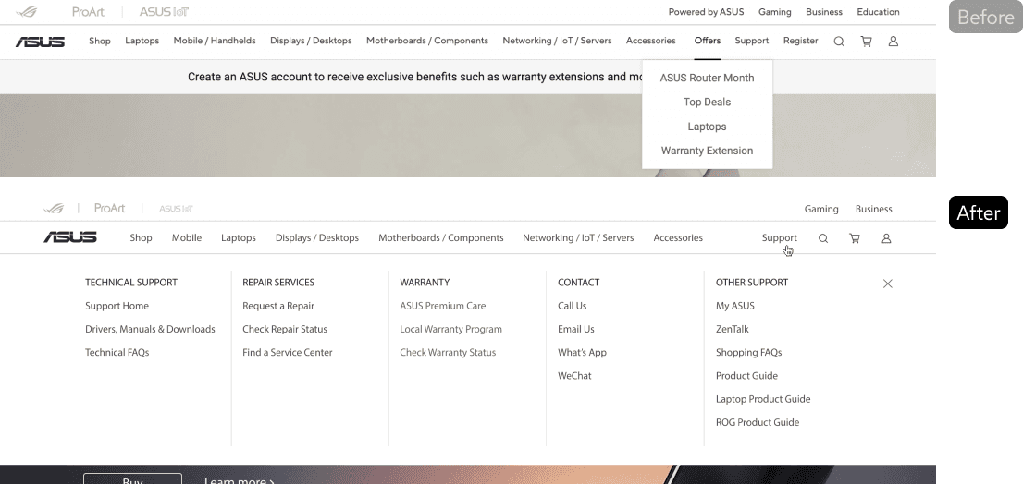Open search from the Before navigation bar

pos(839,41)
